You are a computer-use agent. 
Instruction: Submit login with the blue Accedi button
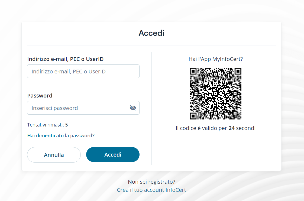[x=113, y=155]
